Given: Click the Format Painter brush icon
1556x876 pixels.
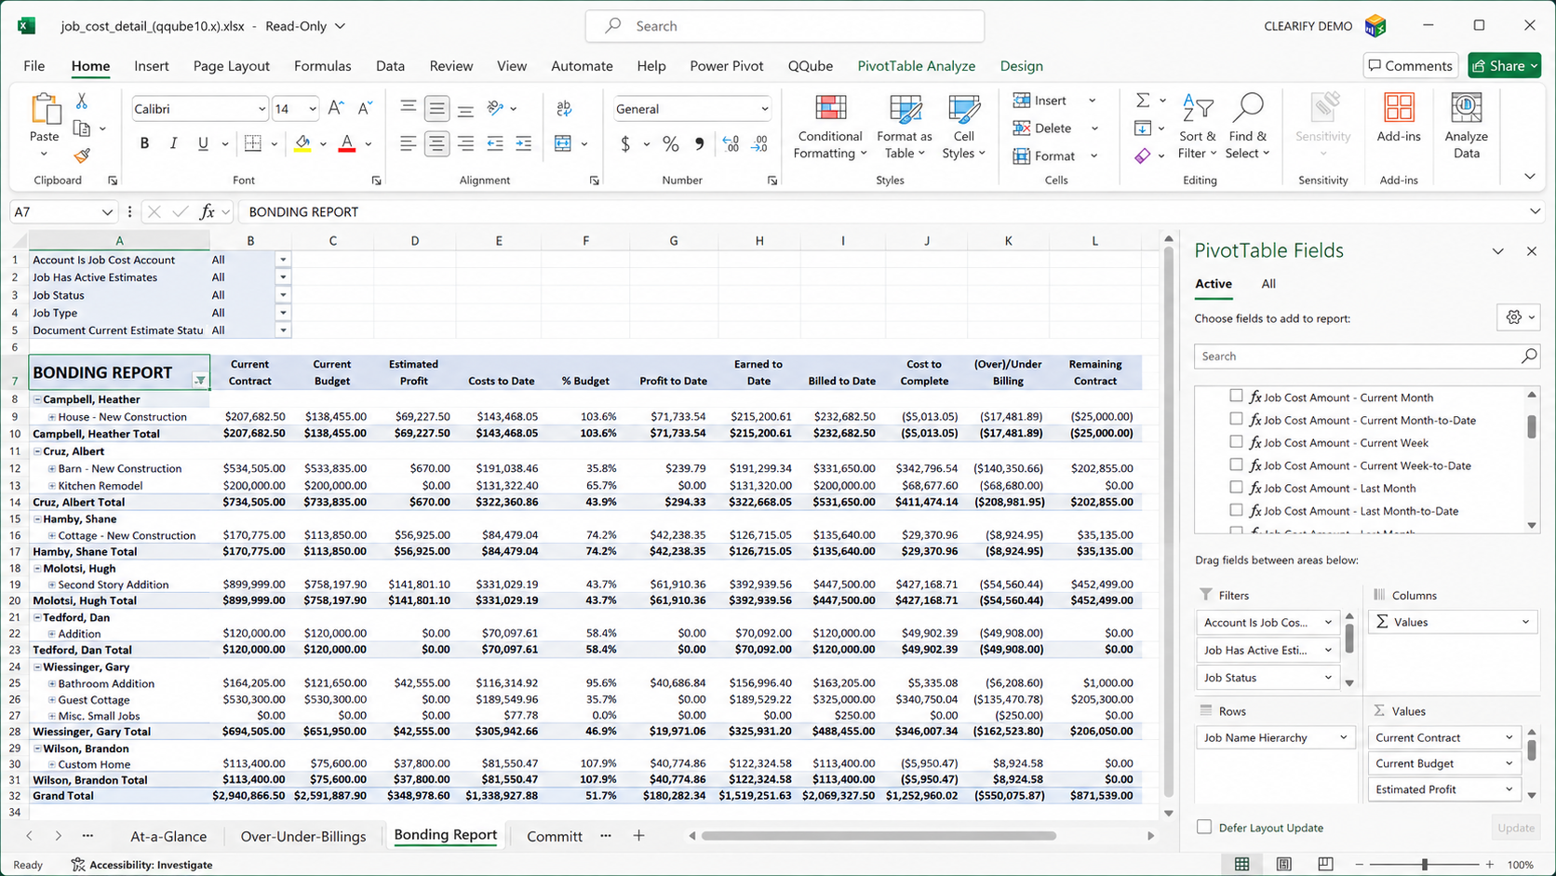Looking at the screenshot, I should [x=82, y=155].
